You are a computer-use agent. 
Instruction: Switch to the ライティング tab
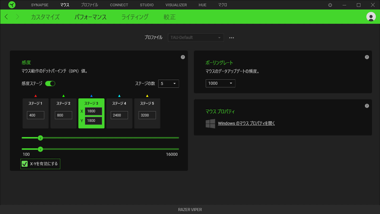click(x=135, y=17)
